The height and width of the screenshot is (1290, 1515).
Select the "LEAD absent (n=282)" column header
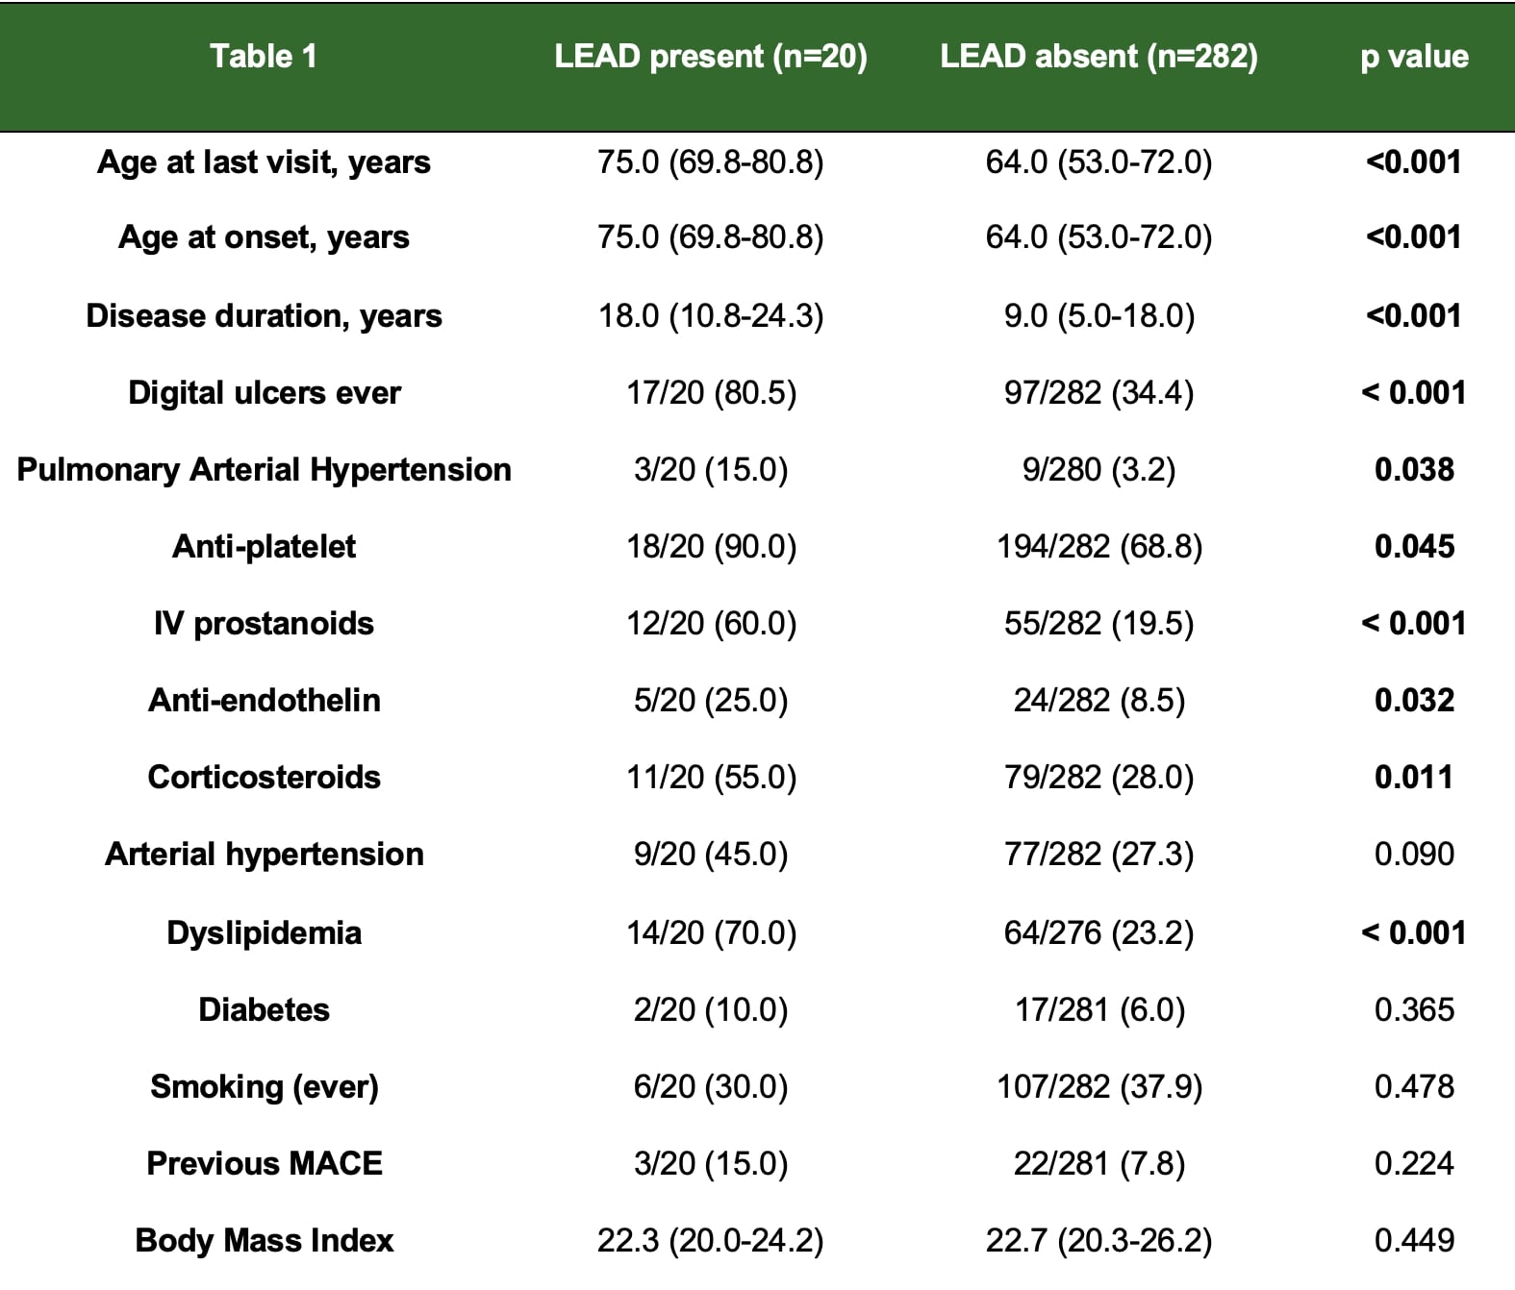coord(1098,57)
